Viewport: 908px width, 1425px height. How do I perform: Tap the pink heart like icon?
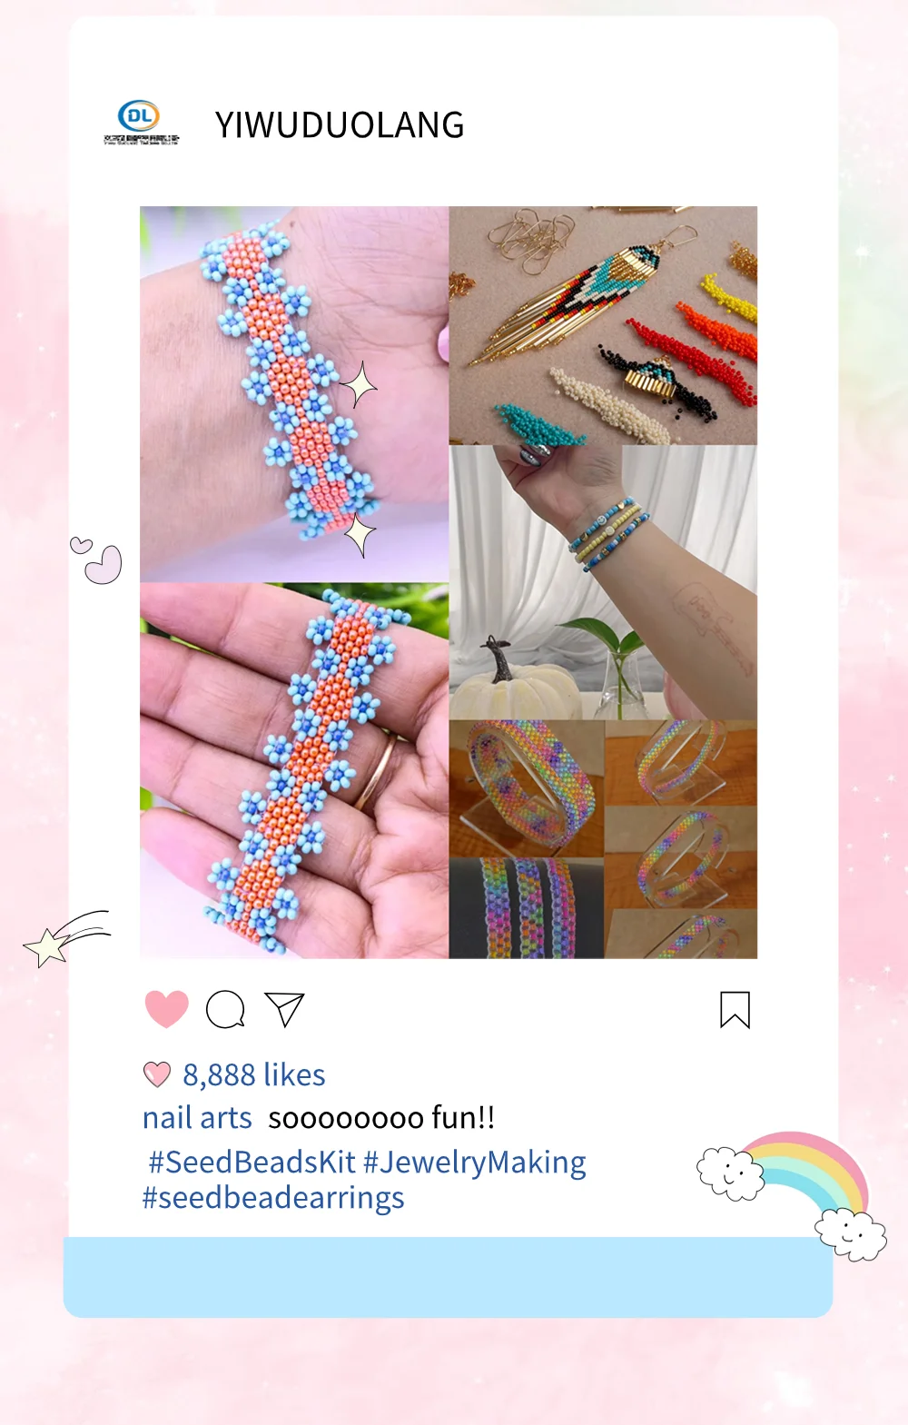(x=167, y=1009)
